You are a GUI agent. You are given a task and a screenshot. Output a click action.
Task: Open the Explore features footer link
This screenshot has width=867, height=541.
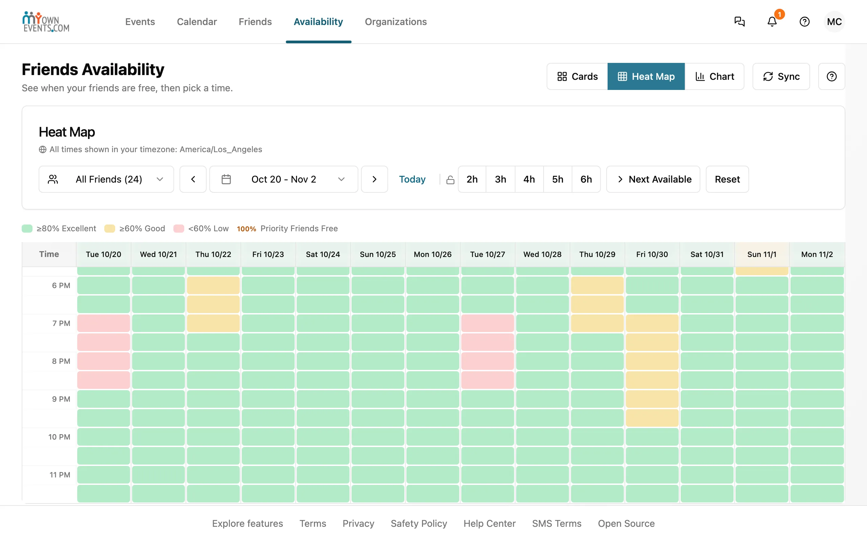247,523
